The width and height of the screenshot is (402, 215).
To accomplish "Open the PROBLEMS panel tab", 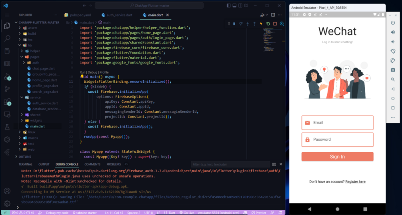I will pyautogui.click(x=114, y=164).
